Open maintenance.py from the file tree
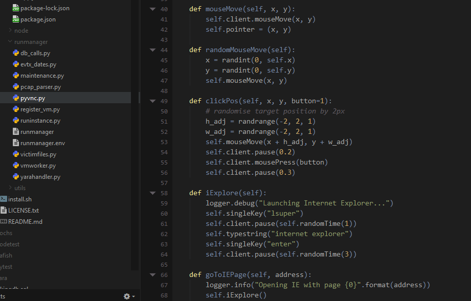 tap(42, 76)
